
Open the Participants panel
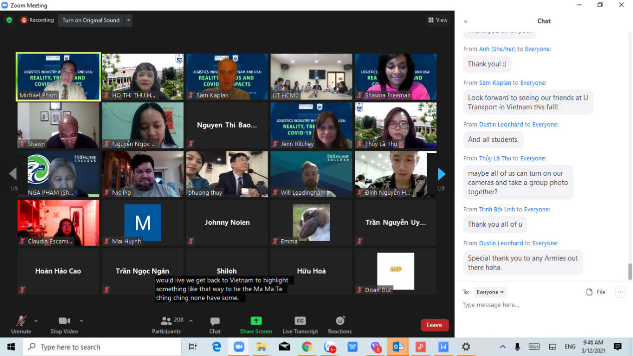tap(166, 321)
